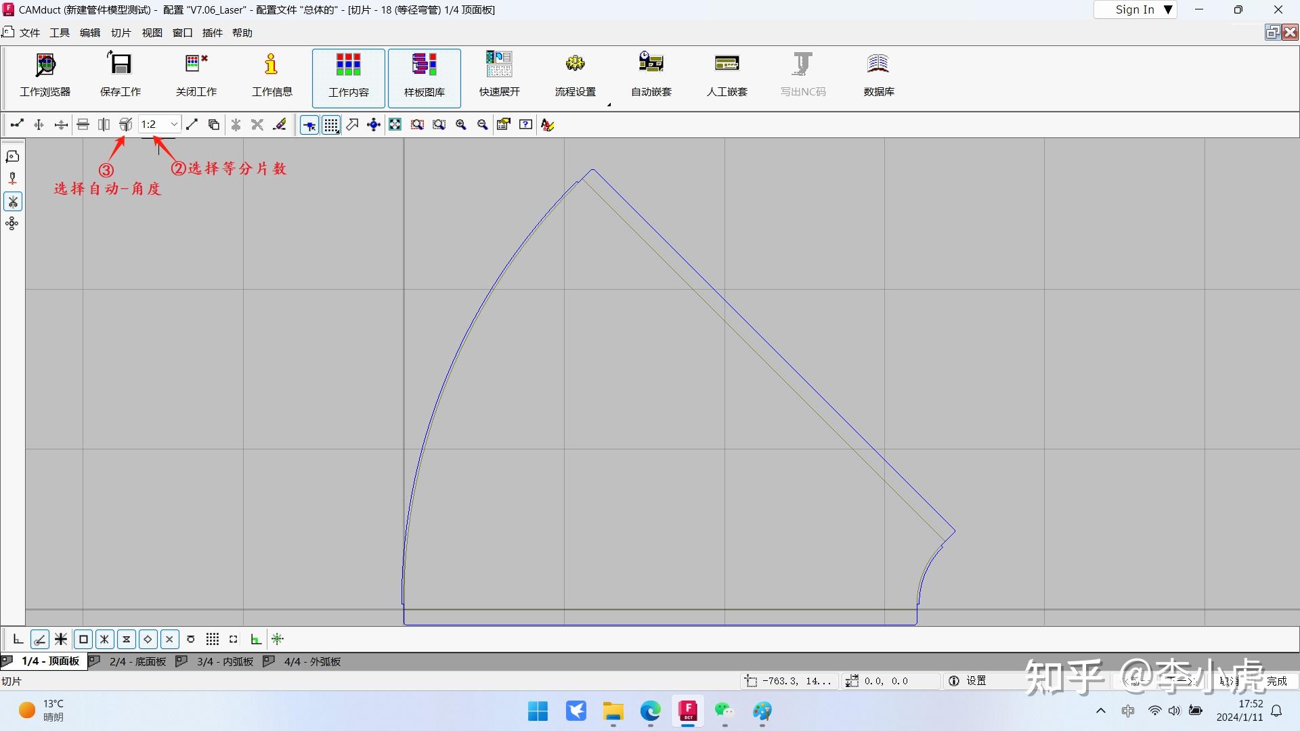1300x731 pixels.
Task: Toggle the selected cursor snap mode button
Action: (309, 125)
